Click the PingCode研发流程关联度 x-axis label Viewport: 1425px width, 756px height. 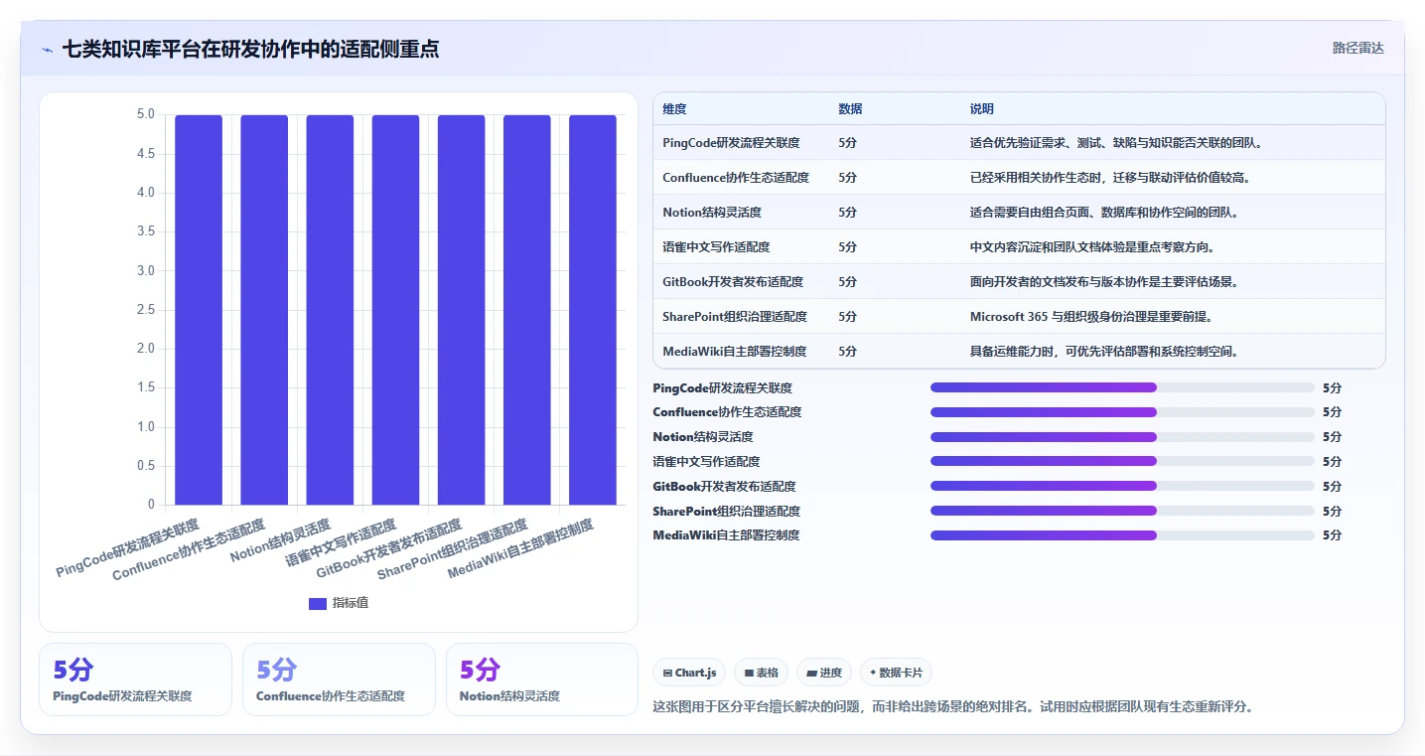(128, 546)
